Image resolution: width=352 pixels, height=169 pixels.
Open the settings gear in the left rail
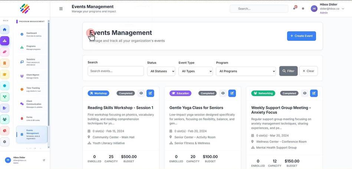point(4,142)
